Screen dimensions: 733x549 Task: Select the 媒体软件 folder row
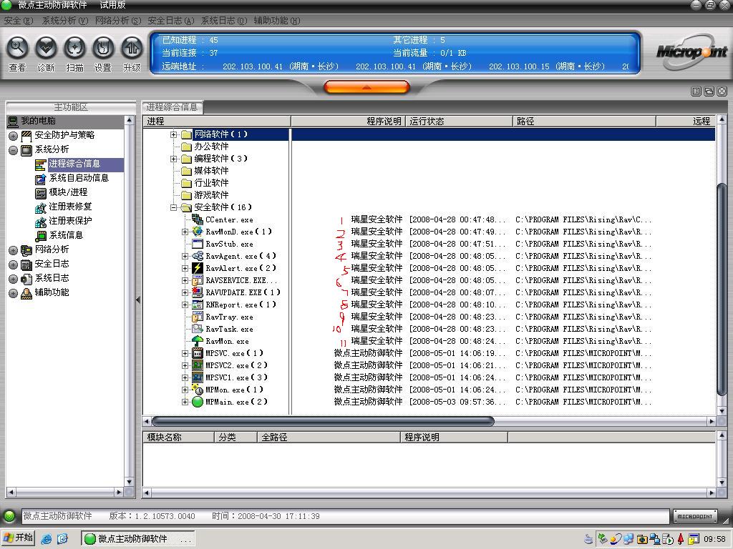pyautogui.click(x=211, y=171)
